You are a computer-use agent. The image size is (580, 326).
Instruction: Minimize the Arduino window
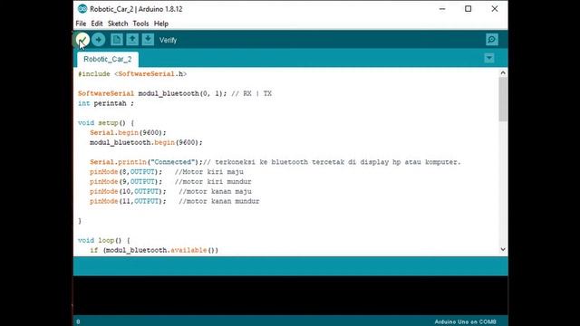[442, 9]
